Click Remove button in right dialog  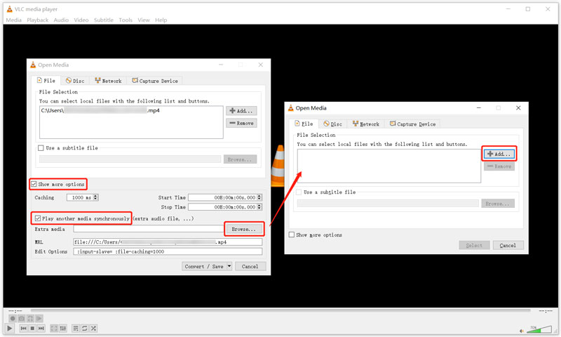499,166
